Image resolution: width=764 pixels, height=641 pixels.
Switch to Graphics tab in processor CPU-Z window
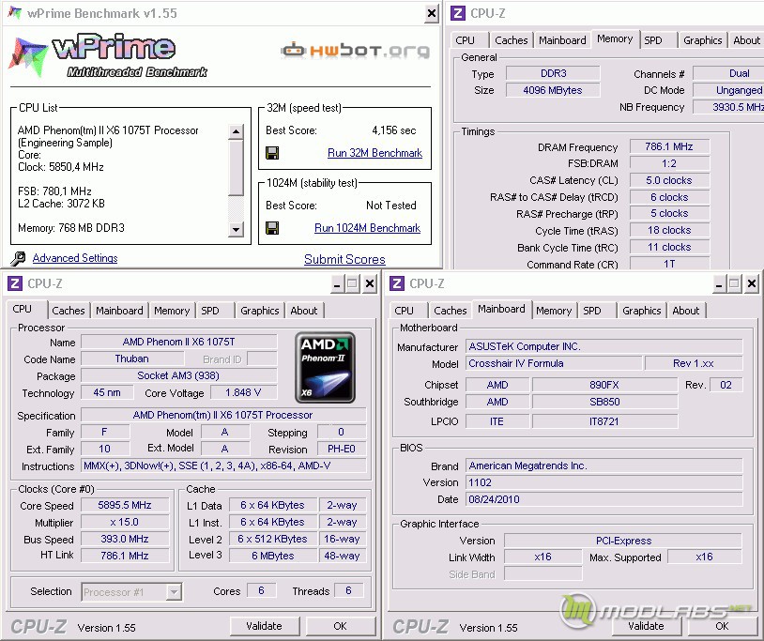coord(260,311)
